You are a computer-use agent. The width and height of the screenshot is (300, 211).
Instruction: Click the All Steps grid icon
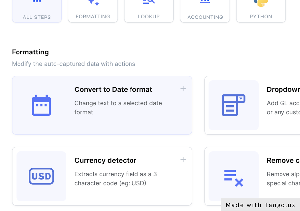pos(37,2)
